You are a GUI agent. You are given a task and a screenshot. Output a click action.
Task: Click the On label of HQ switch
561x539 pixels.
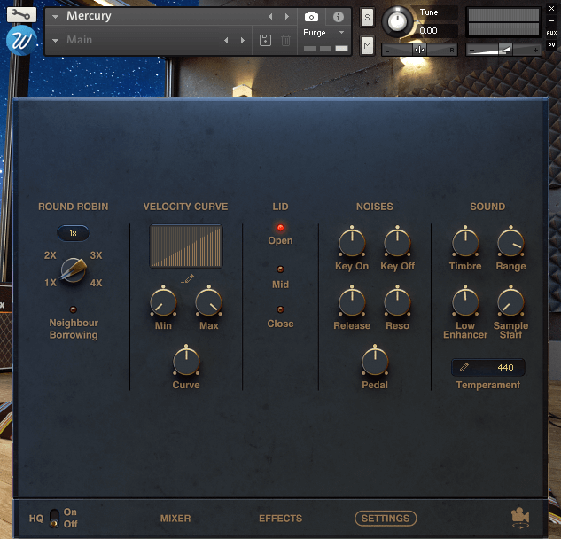pos(70,512)
